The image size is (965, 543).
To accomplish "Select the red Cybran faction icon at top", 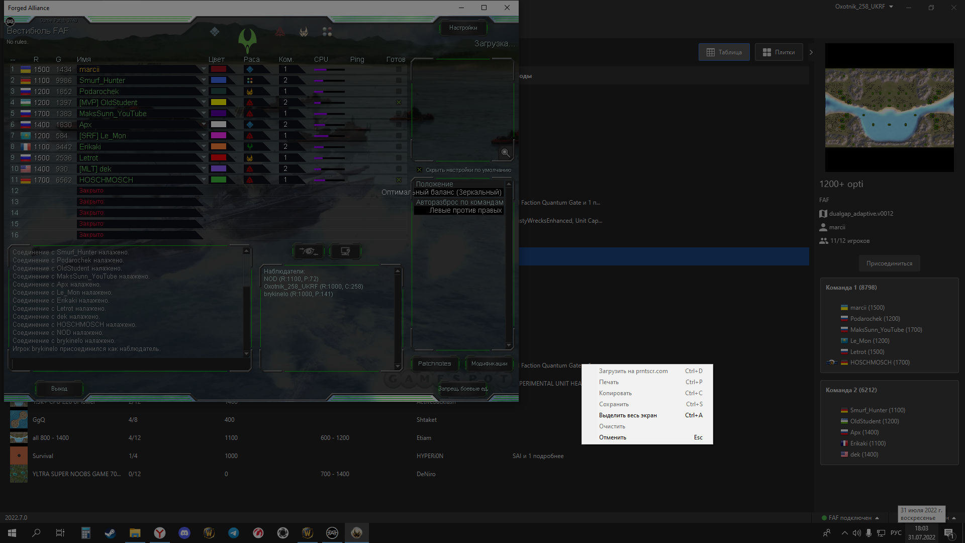I will [x=280, y=32].
